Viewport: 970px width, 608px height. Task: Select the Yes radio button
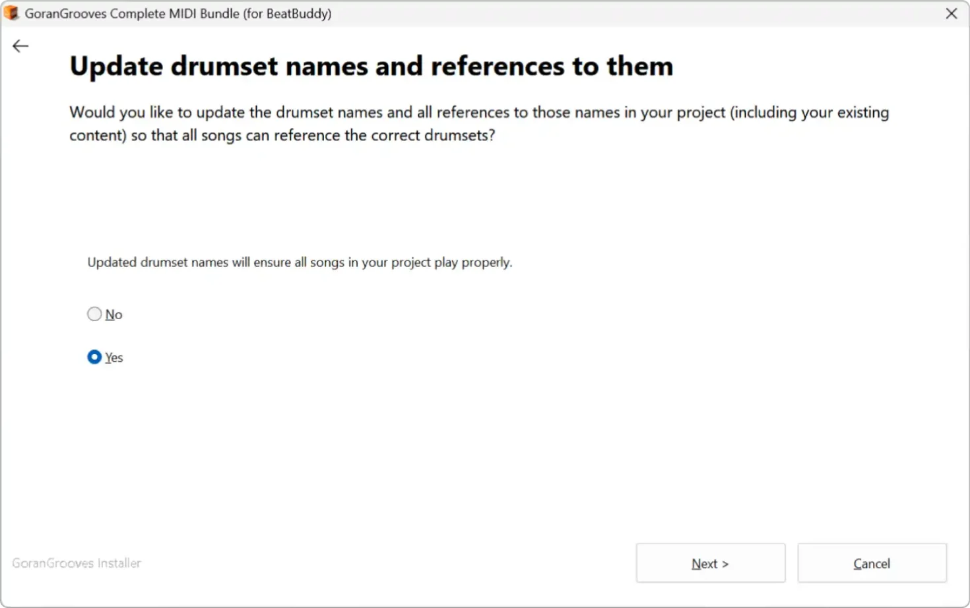[94, 357]
